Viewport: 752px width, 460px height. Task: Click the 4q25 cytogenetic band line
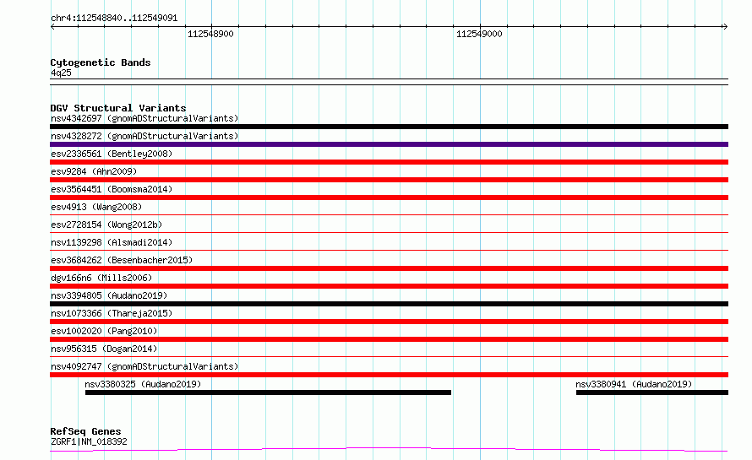389,82
